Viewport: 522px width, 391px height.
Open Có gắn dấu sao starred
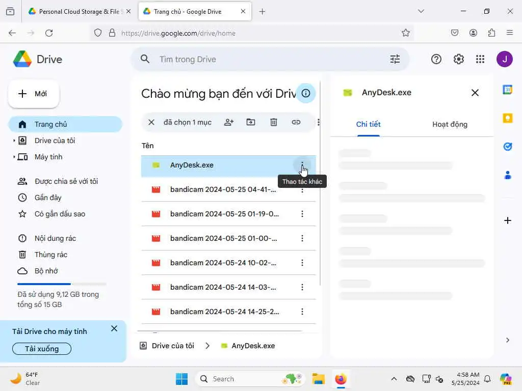tap(60, 214)
